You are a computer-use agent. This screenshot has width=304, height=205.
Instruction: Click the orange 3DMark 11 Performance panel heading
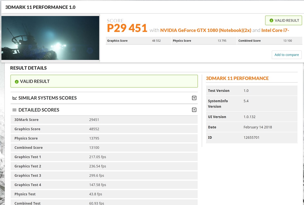(237, 78)
